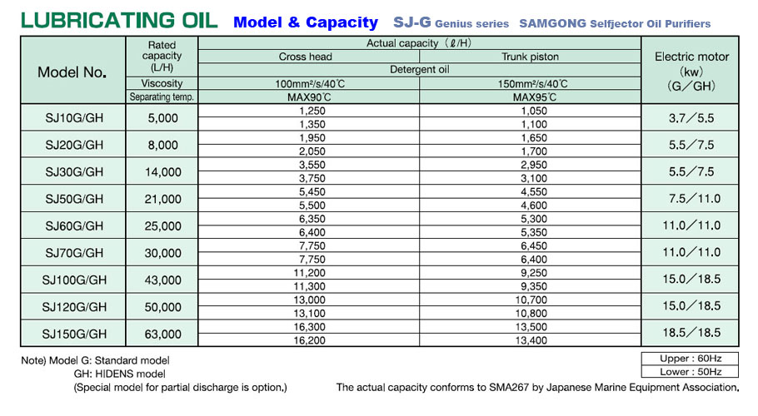Click the Upper : 60Hz legend box
Screen dimensions: 758x416
691,359
